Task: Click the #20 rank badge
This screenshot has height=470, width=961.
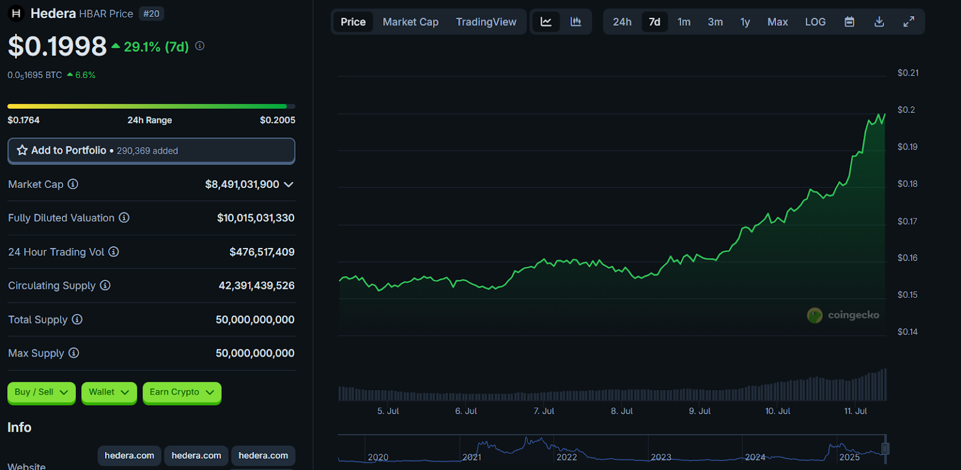Action: tap(151, 13)
